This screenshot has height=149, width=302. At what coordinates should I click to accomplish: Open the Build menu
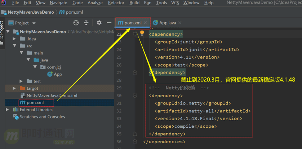pos(134,3)
